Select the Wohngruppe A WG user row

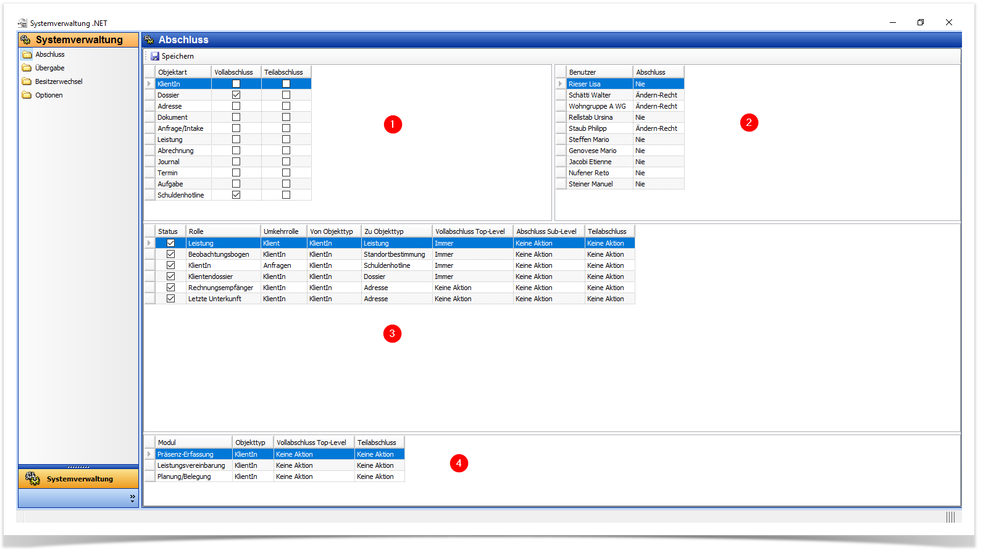[620, 106]
